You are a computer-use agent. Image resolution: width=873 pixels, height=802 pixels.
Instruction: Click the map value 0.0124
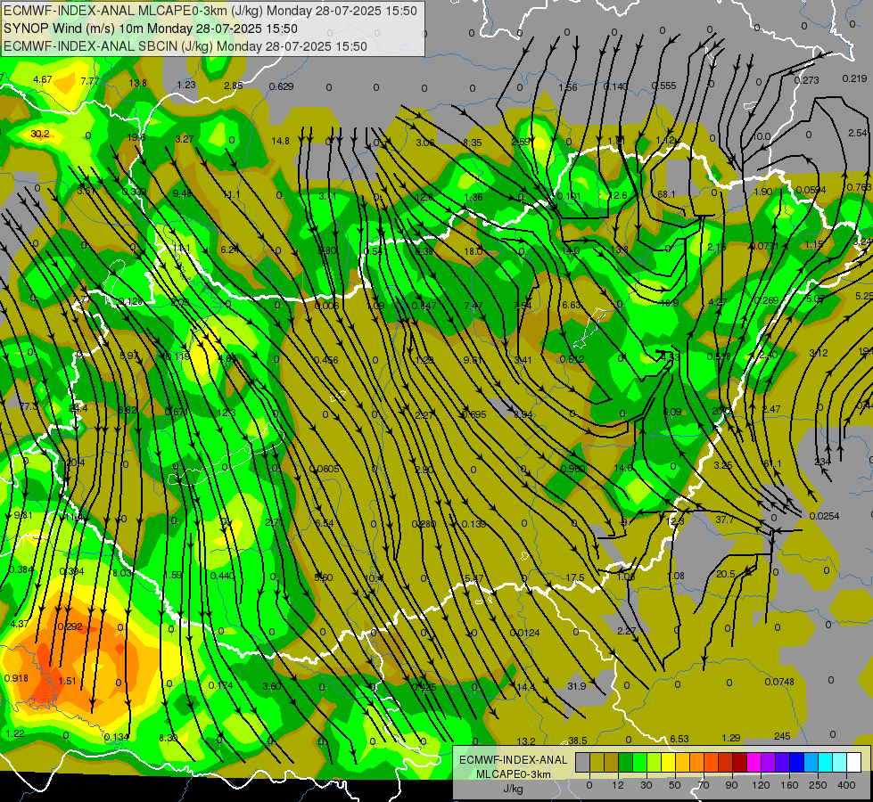pos(524,633)
